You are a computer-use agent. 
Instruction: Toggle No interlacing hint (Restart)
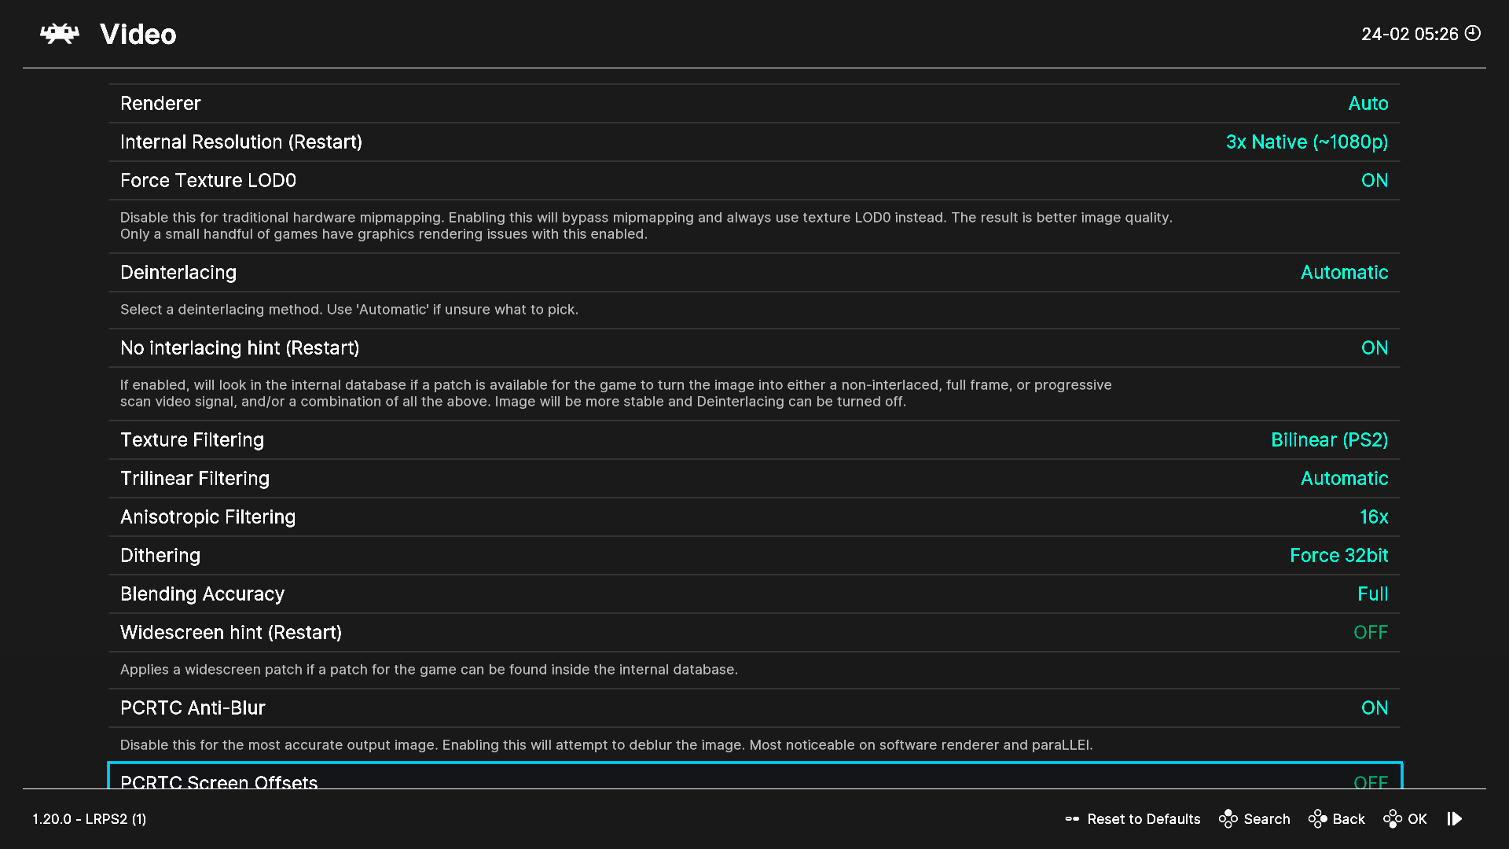pyautogui.click(x=754, y=348)
